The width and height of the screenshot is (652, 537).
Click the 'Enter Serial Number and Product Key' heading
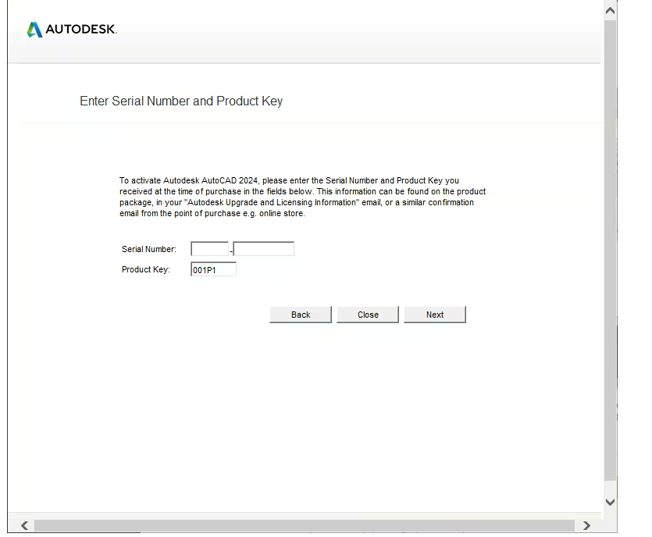point(181,101)
